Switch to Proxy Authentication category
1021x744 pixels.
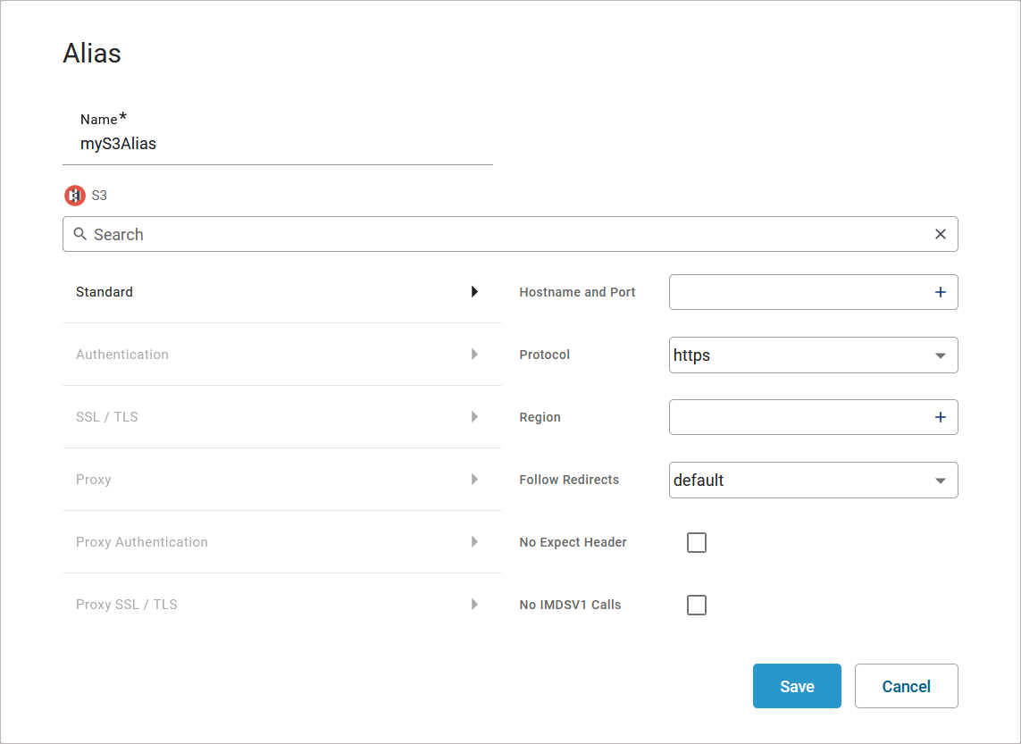point(142,542)
